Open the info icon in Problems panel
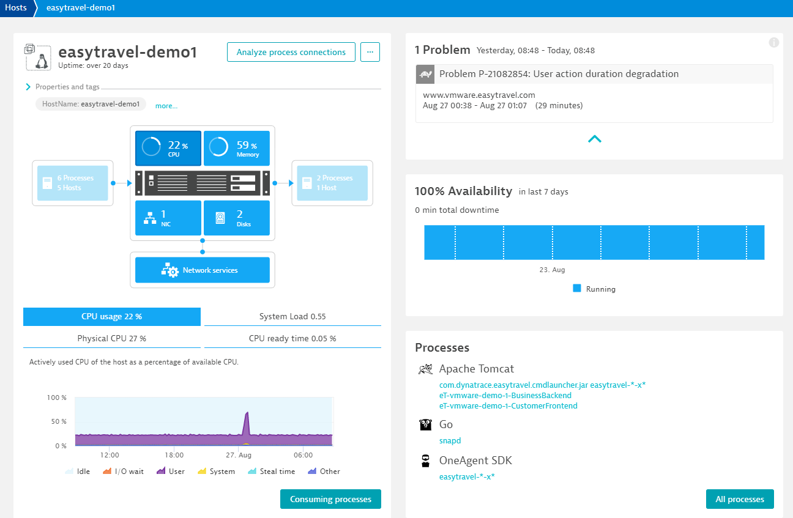This screenshot has width=793, height=518. tap(774, 42)
